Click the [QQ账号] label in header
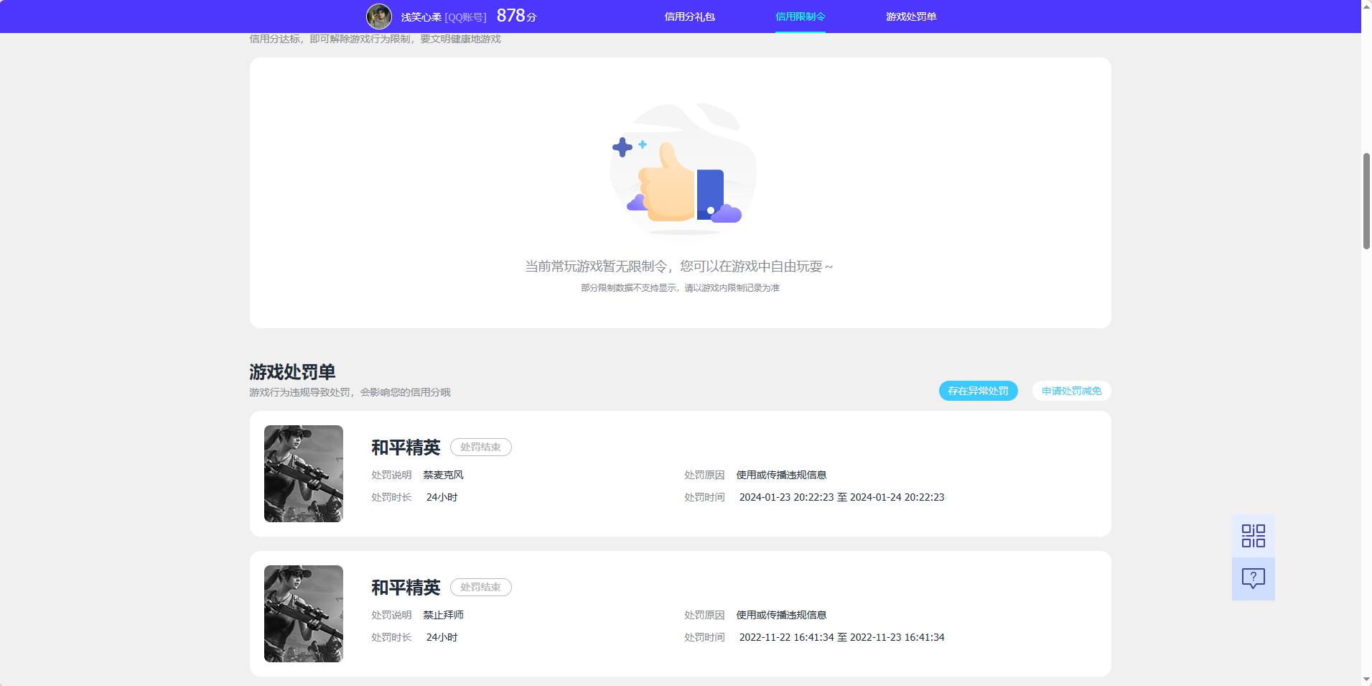The image size is (1372, 686). click(465, 17)
